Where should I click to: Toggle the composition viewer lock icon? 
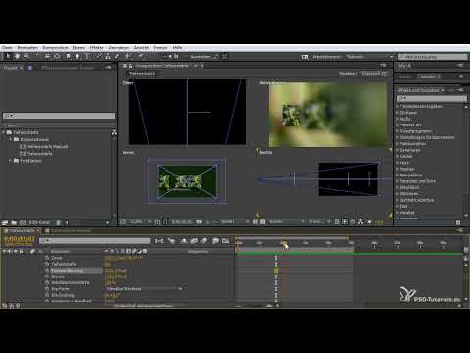point(130,66)
